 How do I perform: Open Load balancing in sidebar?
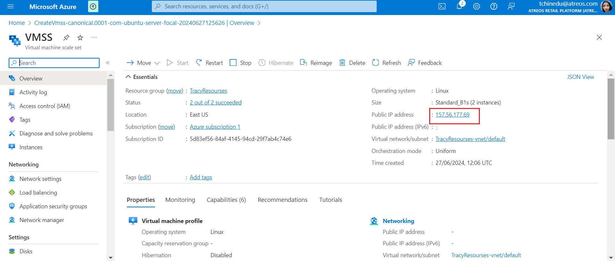point(38,193)
